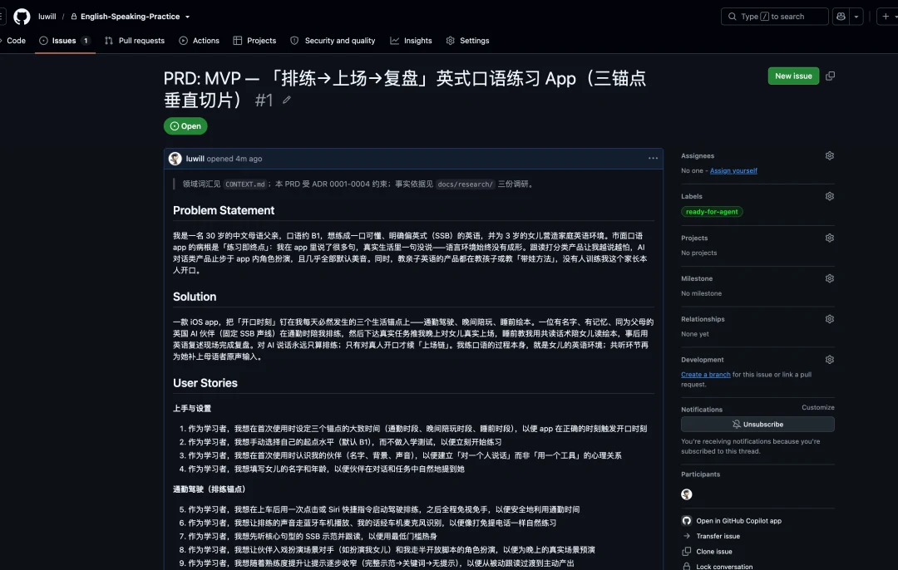Click the User Stories heading
This screenshot has height=570, width=898.
[205, 383]
